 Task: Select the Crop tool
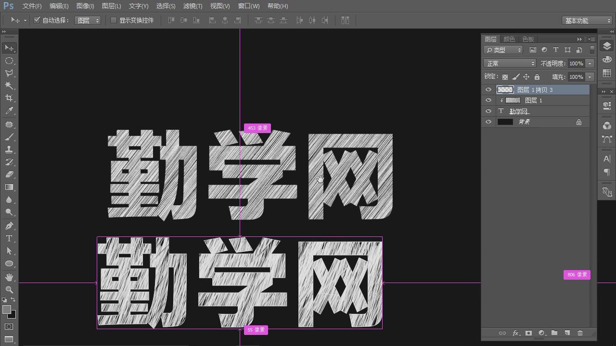(9, 98)
